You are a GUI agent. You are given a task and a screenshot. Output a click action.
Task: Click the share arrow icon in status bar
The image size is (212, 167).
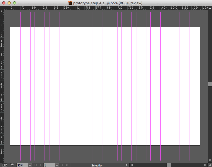click(x=12, y=165)
